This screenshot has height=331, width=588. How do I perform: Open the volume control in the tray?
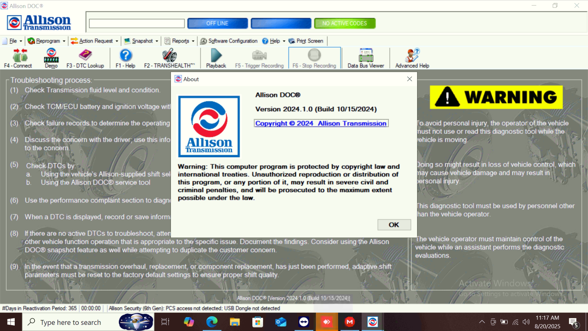[x=526, y=322]
